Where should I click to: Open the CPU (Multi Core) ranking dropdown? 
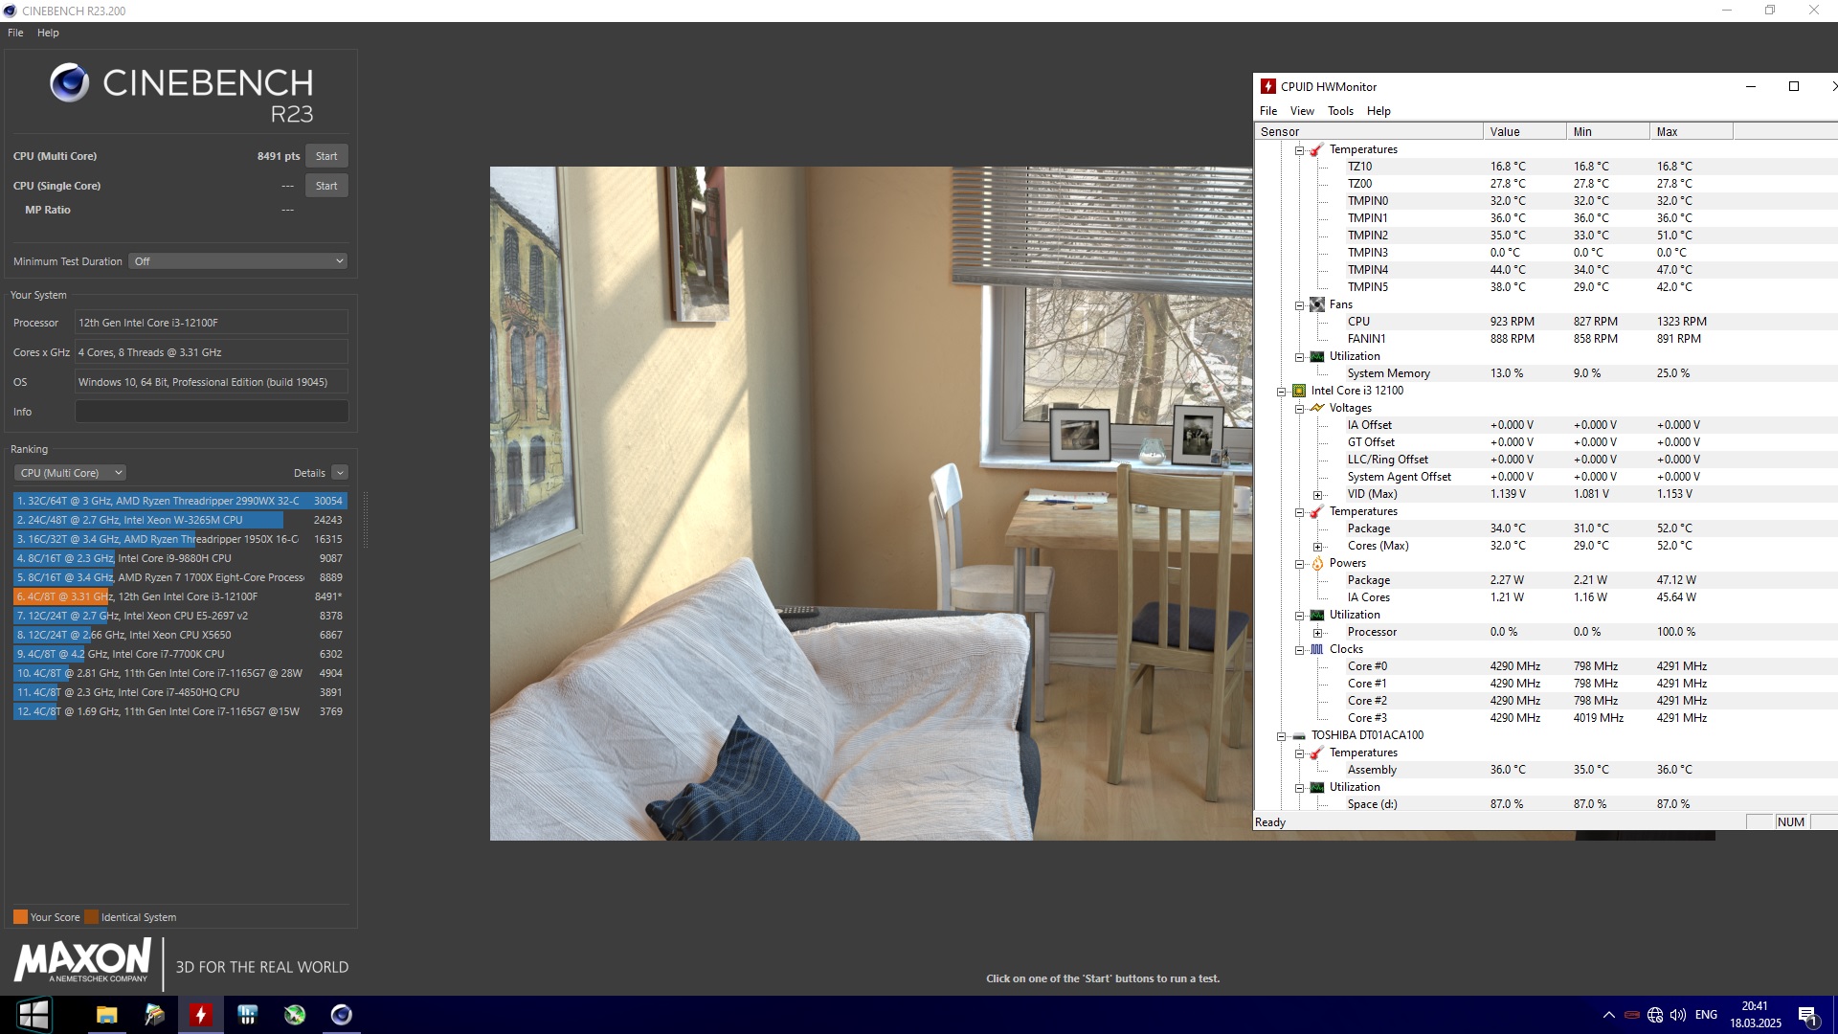point(70,473)
